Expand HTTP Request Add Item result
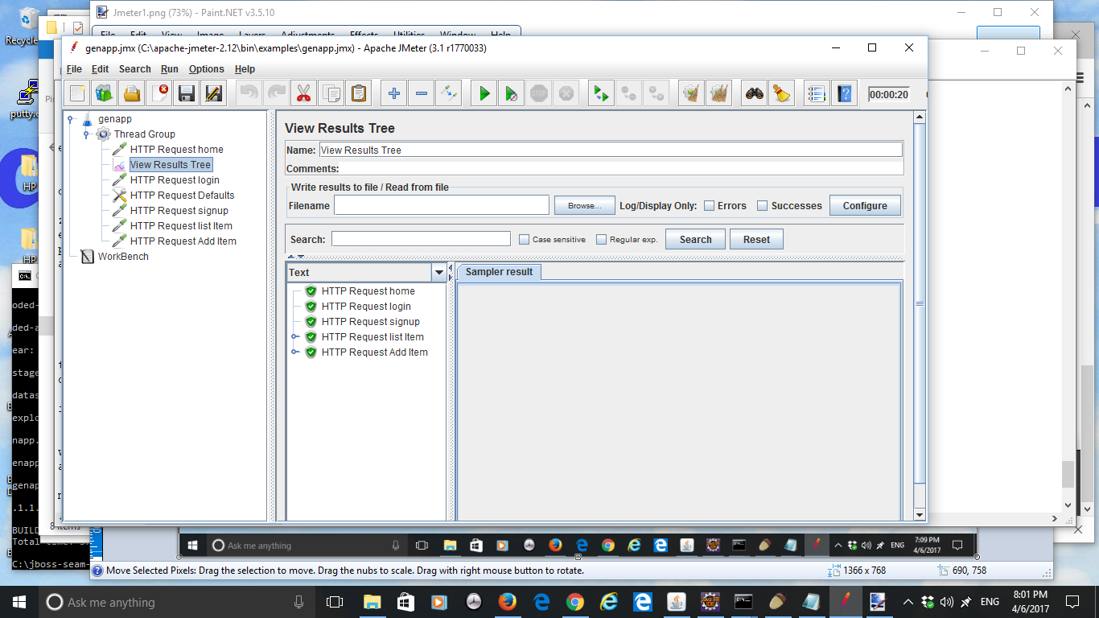This screenshot has width=1099, height=618. pyautogui.click(x=295, y=352)
